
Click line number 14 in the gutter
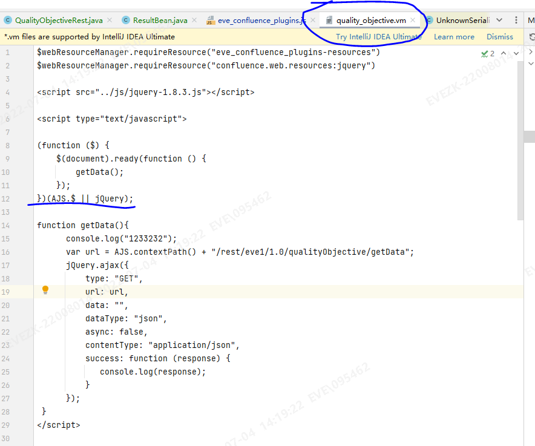coord(5,226)
